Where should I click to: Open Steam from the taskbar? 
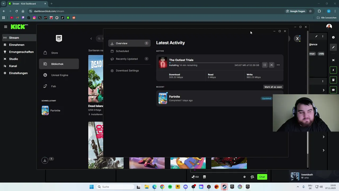[224, 187]
